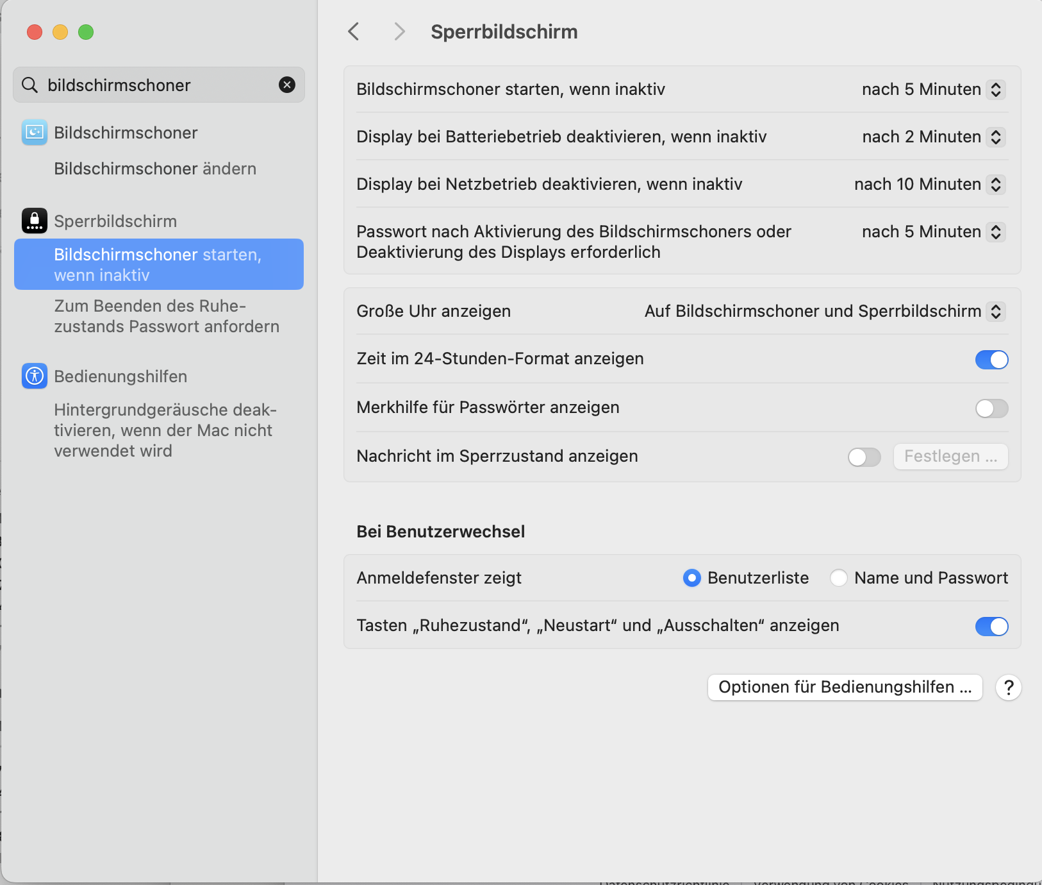Click the Festlegen button

pos(950,457)
